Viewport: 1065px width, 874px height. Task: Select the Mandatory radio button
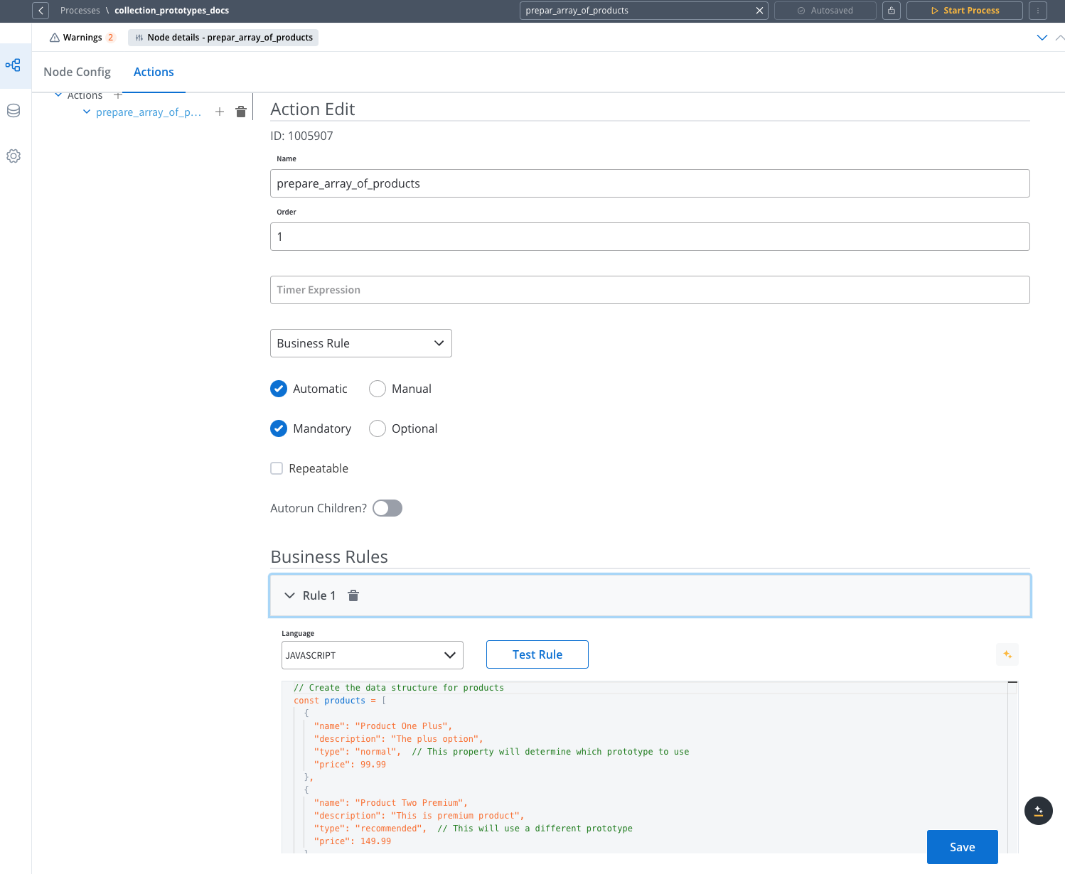click(x=279, y=428)
